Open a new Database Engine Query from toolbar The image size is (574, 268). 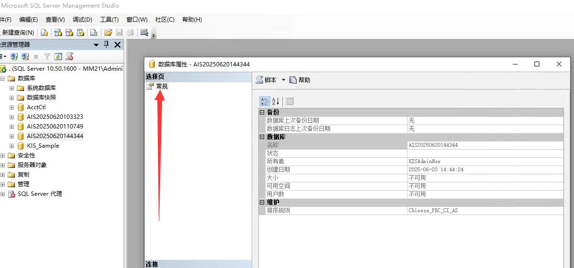pyautogui.click(x=44, y=33)
